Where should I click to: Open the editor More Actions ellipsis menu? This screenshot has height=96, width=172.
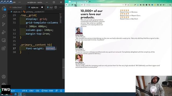(x=60, y=7)
